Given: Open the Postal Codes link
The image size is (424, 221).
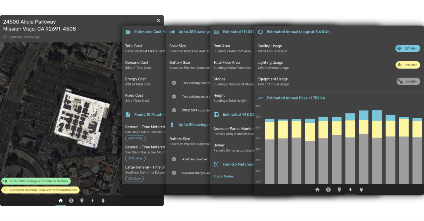Looking at the screenshot, I should (224, 176).
